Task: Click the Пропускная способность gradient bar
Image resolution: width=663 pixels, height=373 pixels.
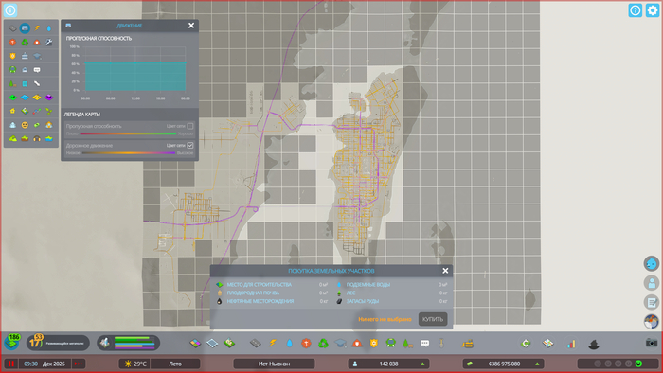Action: (128, 133)
